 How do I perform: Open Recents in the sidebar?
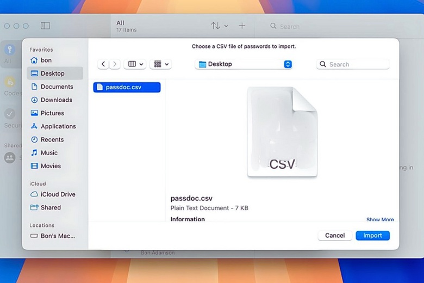(x=55, y=140)
